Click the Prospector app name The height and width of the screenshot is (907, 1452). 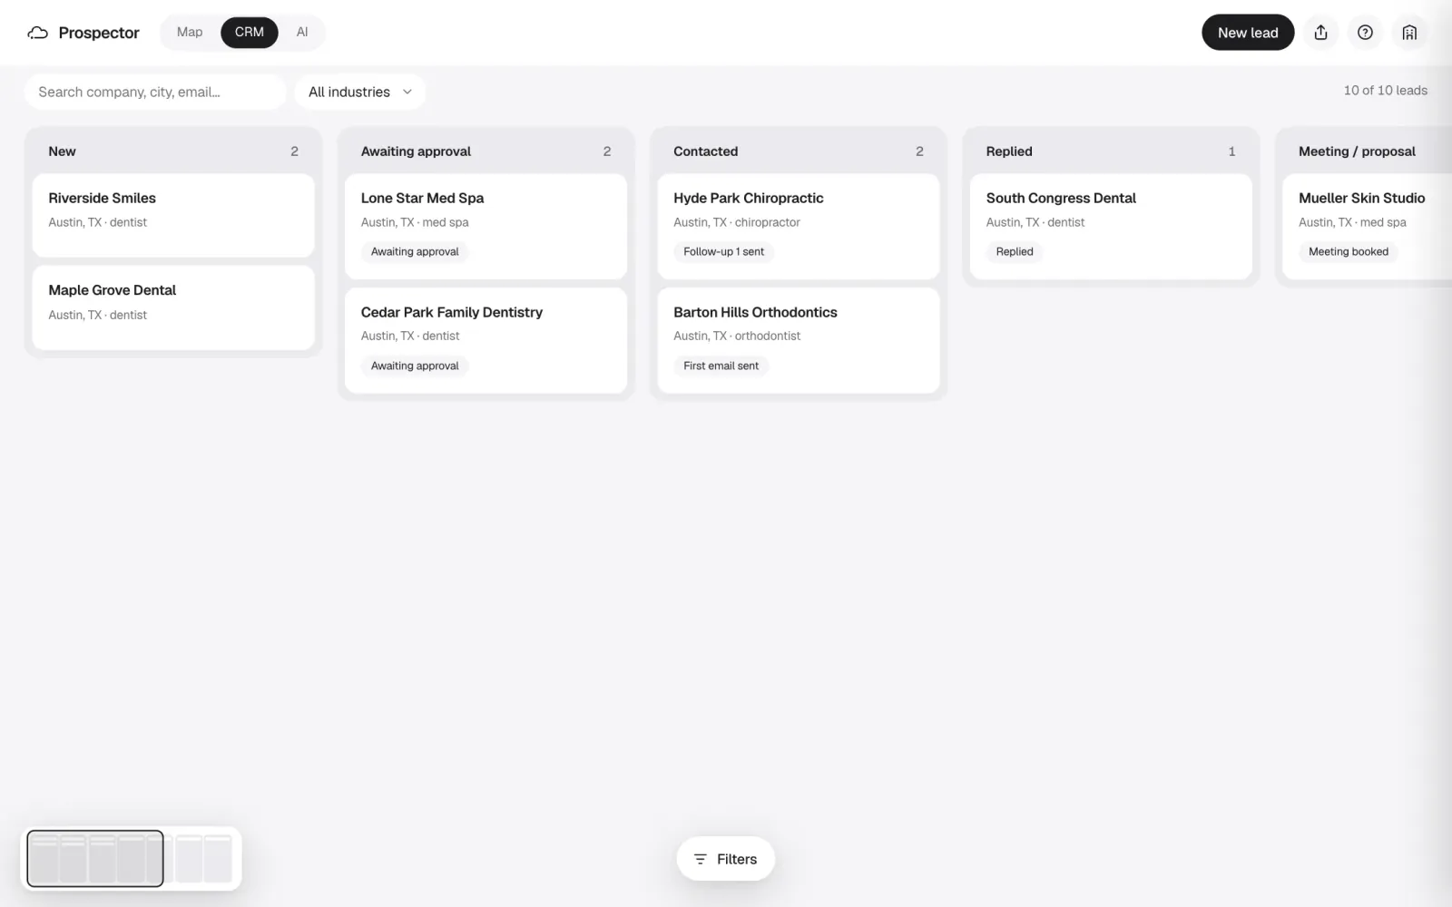point(99,33)
